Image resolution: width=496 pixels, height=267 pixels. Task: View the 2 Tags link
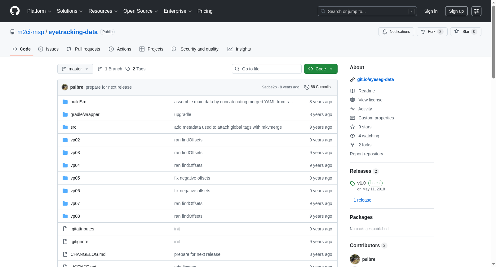click(135, 69)
